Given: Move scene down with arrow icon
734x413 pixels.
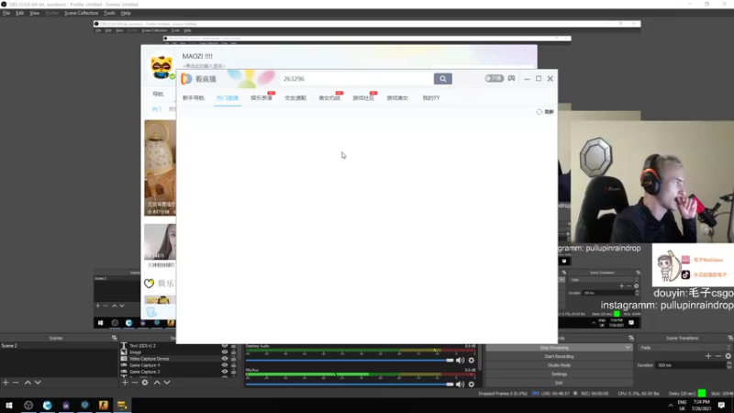Looking at the screenshot, I should (x=38, y=383).
